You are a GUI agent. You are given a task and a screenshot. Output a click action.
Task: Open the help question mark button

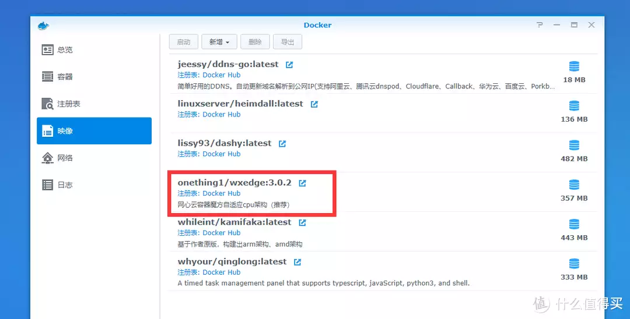[540, 25]
